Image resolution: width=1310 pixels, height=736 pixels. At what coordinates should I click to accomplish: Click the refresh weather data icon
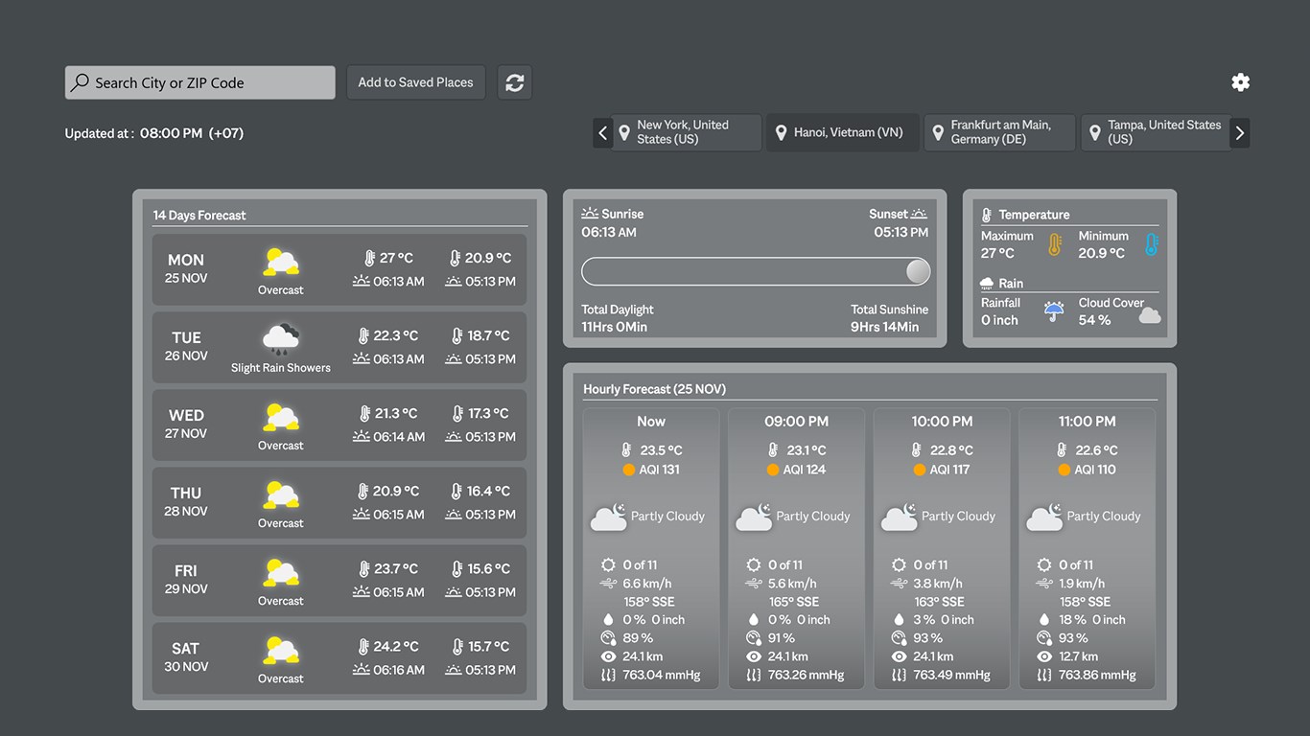[514, 82]
